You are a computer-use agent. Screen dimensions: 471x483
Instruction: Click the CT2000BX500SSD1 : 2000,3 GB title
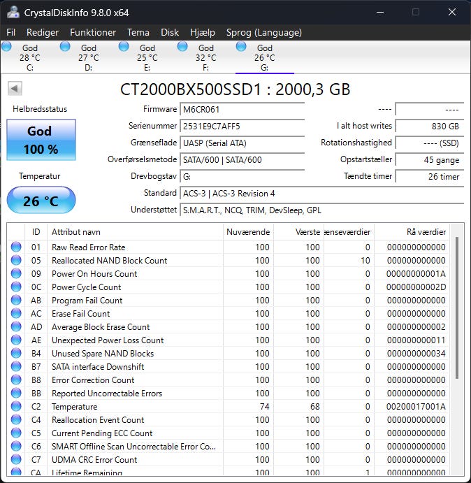[235, 89]
